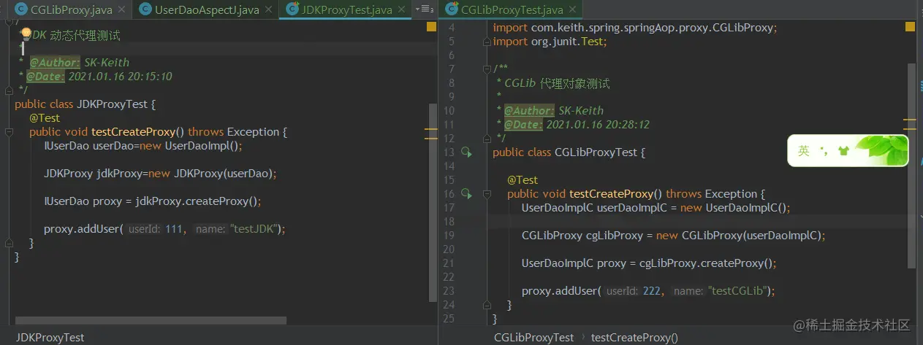Collapse the Javadoc comment fold in left editor
The image size is (923, 345).
tap(10, 22)
